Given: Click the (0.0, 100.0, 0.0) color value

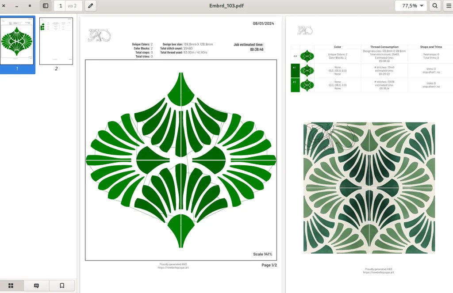Looking at the screenshot, I should (338, 70).
